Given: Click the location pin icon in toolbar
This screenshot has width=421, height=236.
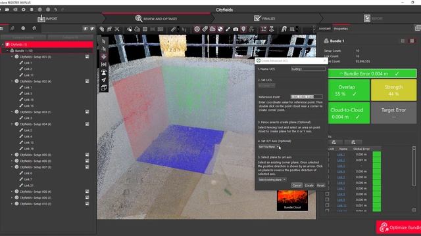Looking at the screenshot, I should pyautogui.click(x=243, y=29).
